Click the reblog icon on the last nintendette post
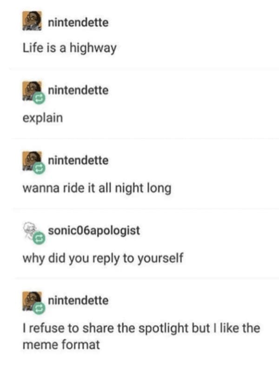This screenshot has width=279, height=365. (39, 308)
